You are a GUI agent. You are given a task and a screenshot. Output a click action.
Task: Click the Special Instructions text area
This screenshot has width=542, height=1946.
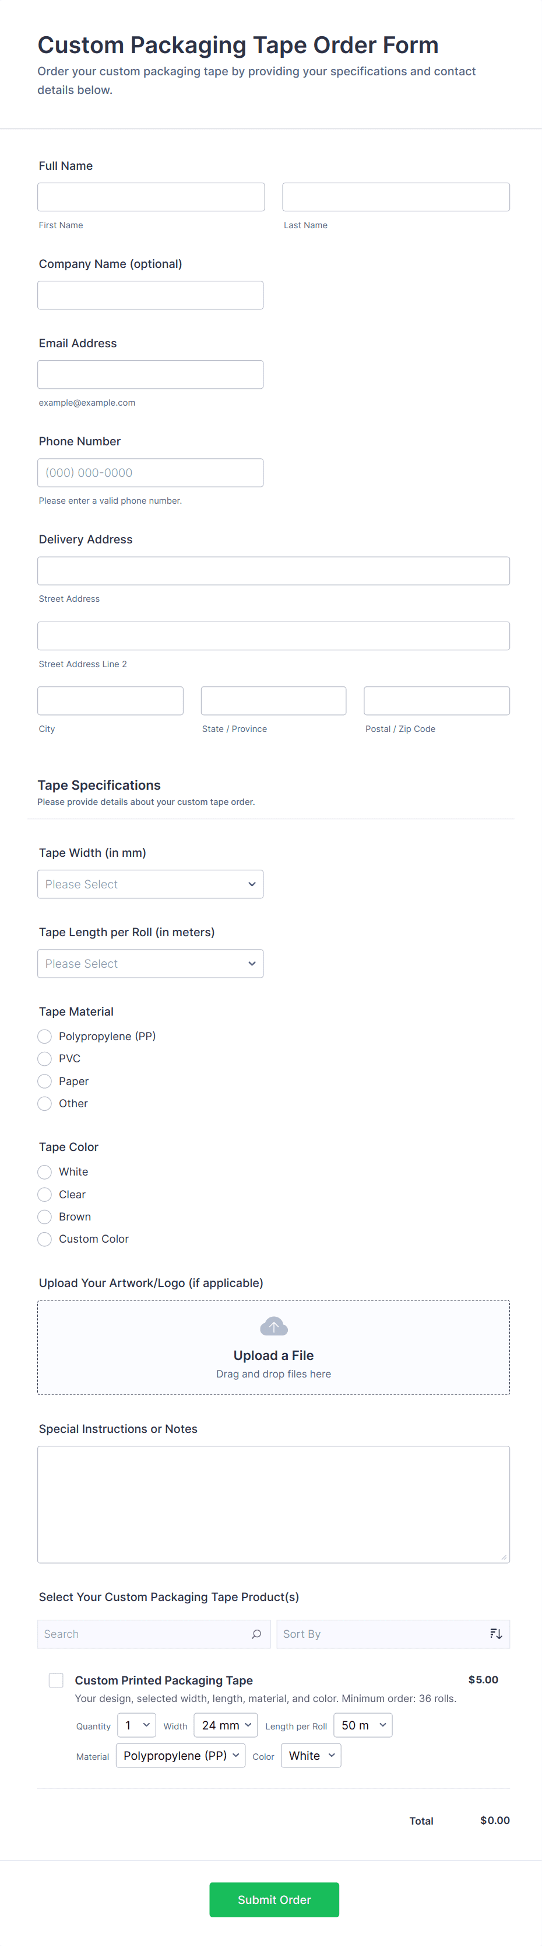pos(274,1504)
